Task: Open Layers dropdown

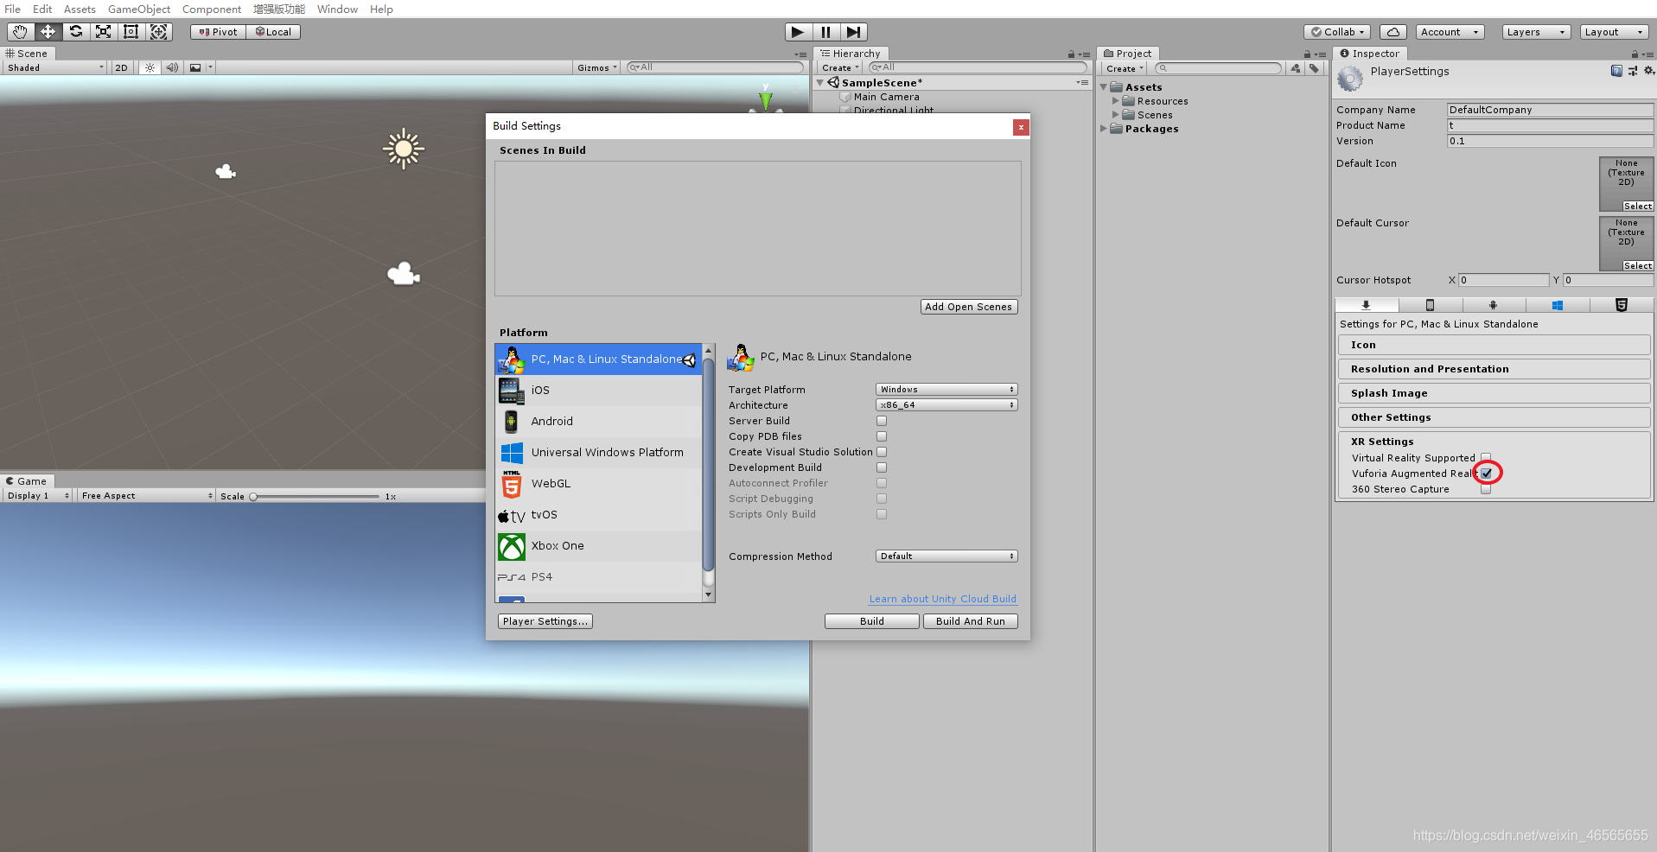Action: [x=1536, y=32]
